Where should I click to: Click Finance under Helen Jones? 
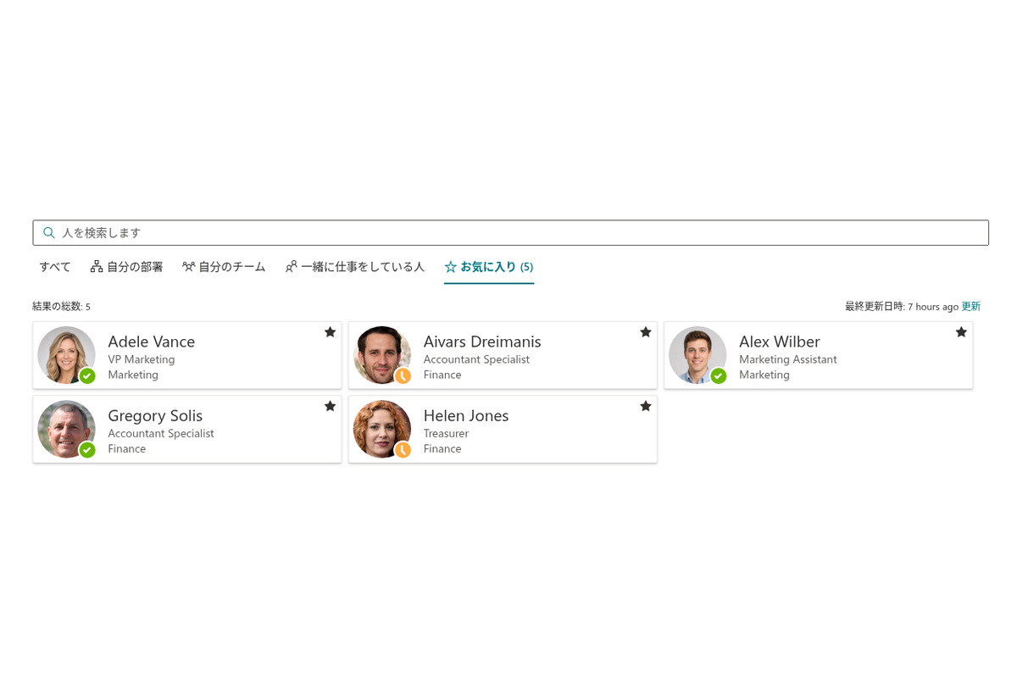442,448
